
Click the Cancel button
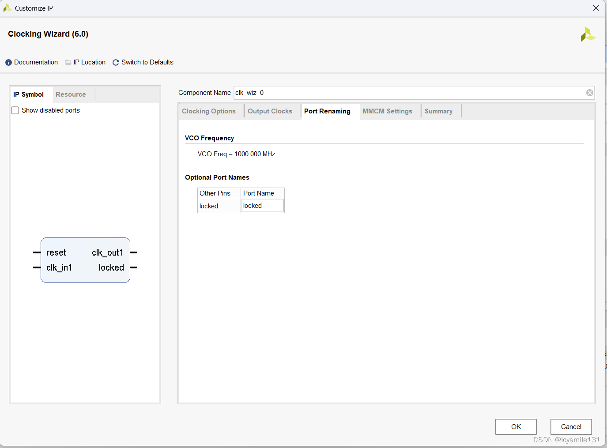571,427
